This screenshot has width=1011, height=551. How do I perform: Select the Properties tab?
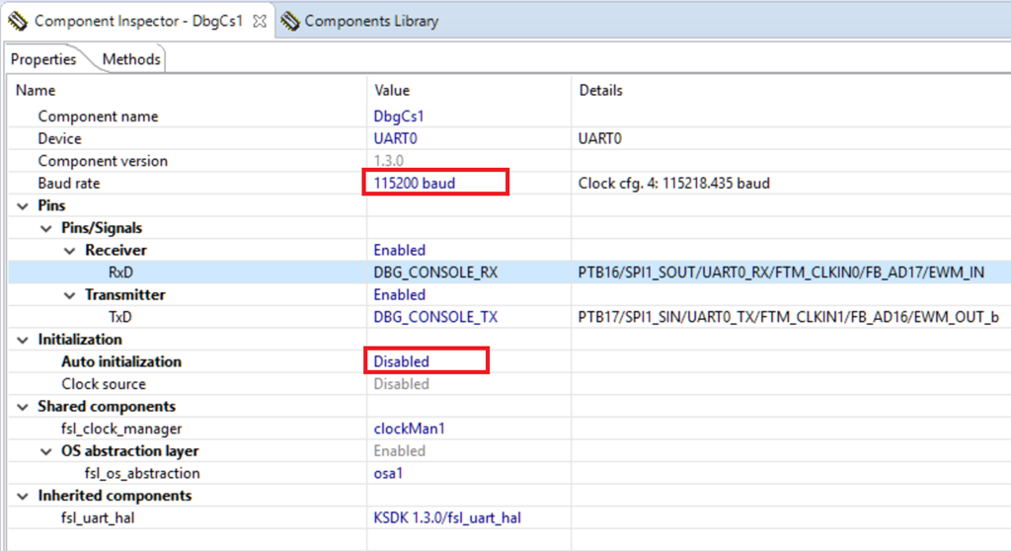[43, 59]
